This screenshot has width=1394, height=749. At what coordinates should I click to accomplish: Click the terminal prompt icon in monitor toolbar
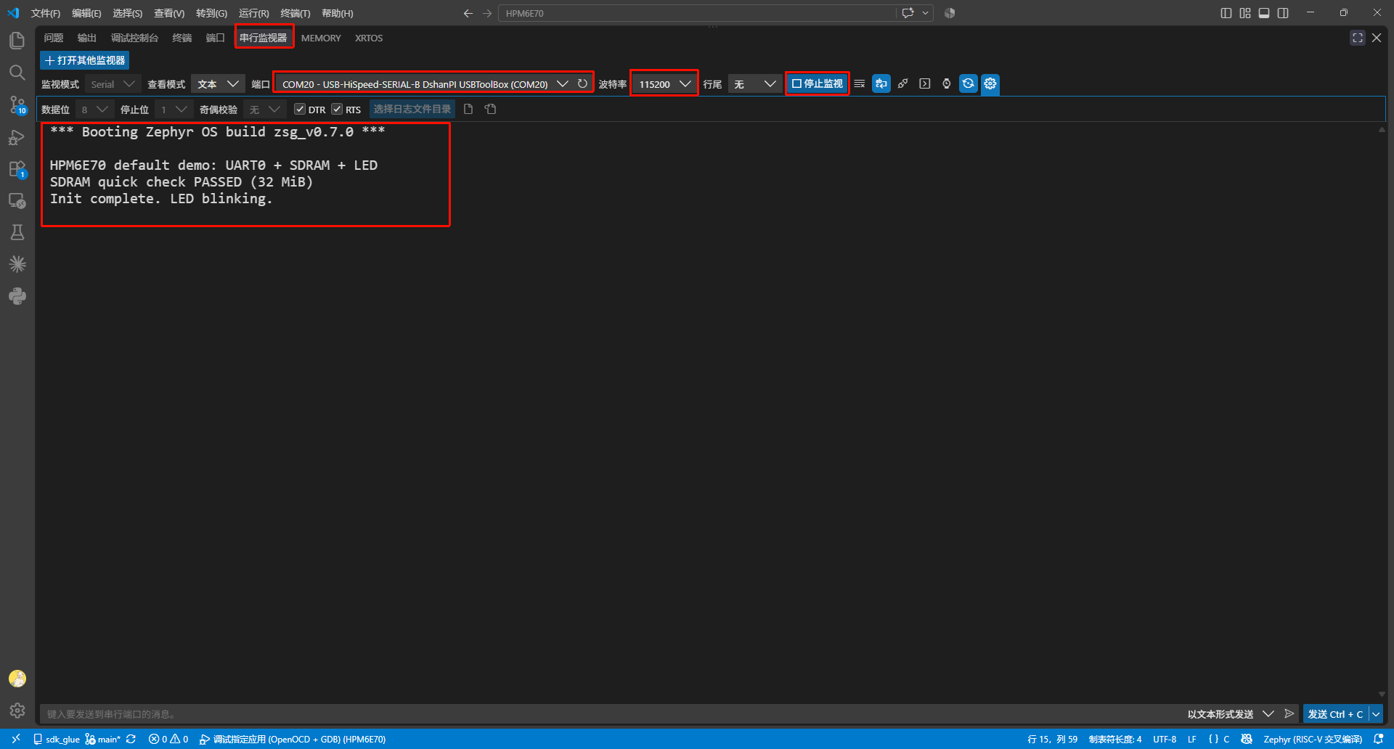coord(925,83)
